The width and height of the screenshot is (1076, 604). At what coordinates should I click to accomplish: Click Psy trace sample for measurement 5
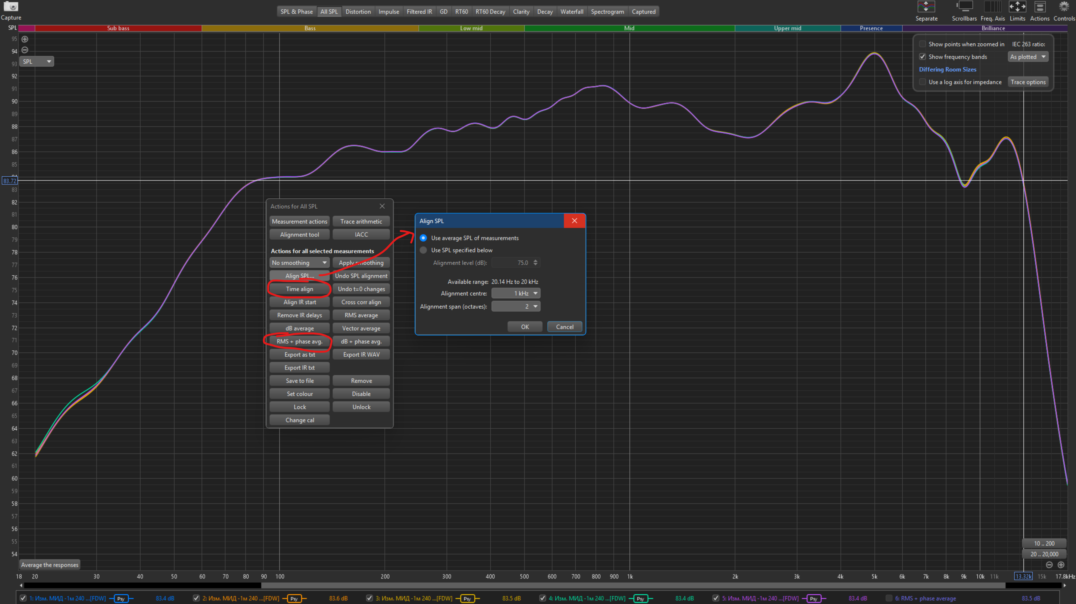(x=814, y=599)
